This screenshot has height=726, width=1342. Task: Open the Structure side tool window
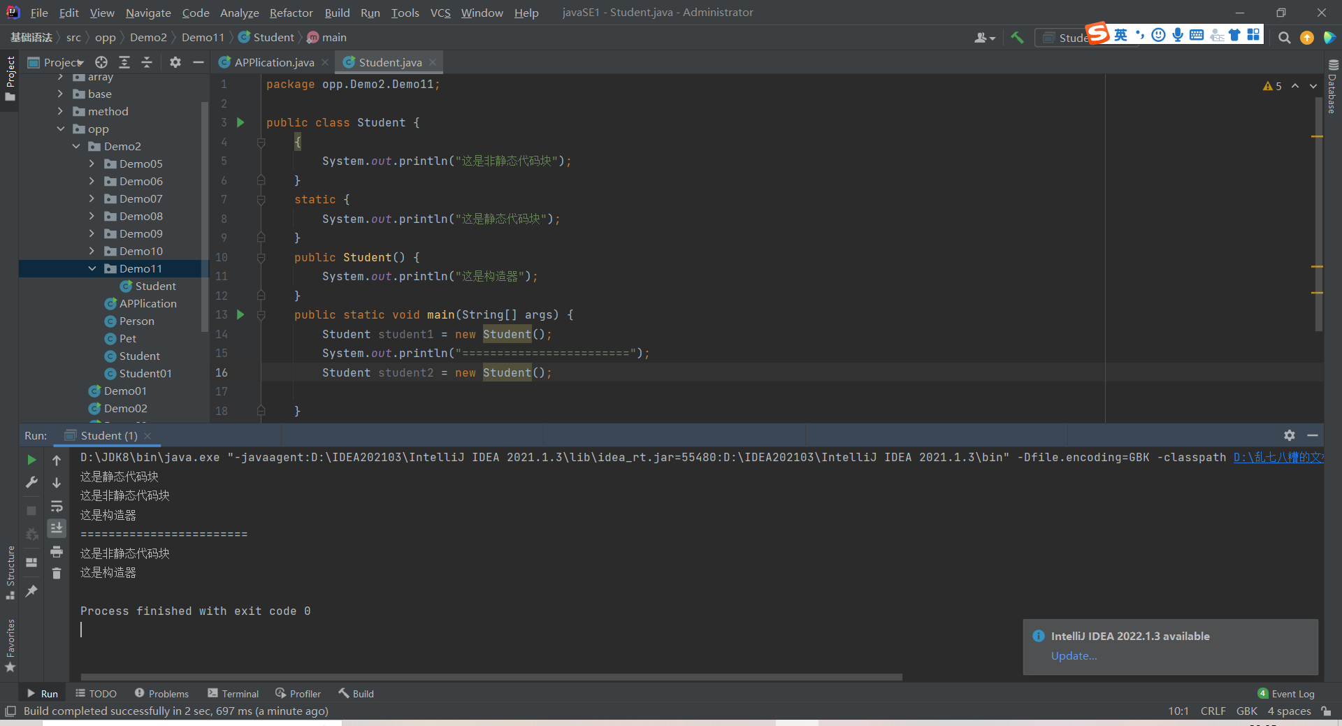[10, 572]
